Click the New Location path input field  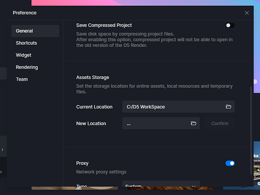click(x=161, y=123)
